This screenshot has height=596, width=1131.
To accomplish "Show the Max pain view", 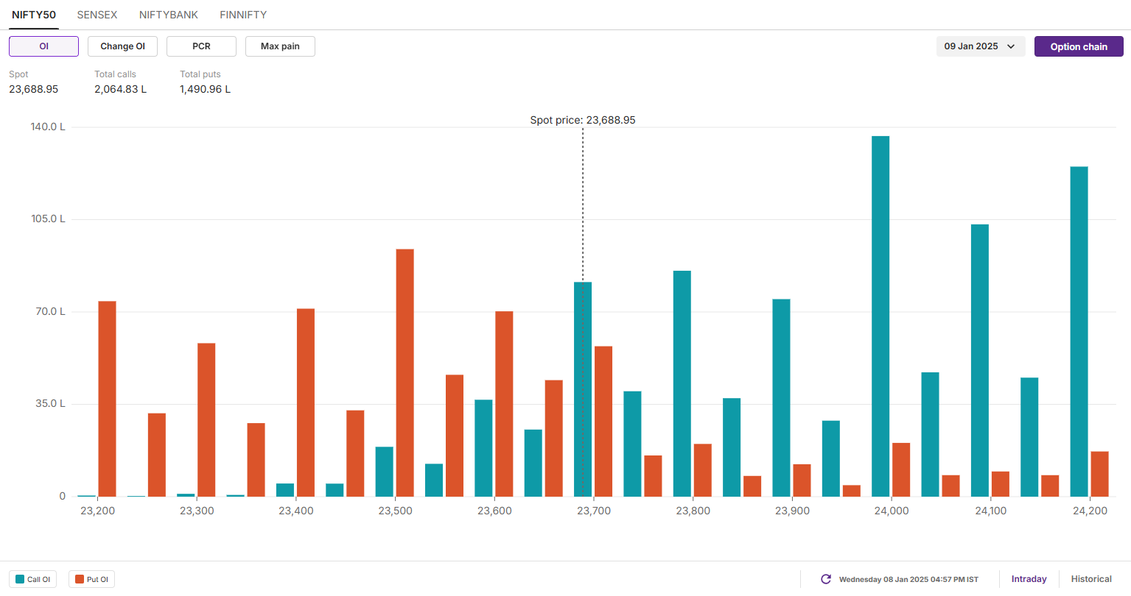I will click(x=280, y=46).
